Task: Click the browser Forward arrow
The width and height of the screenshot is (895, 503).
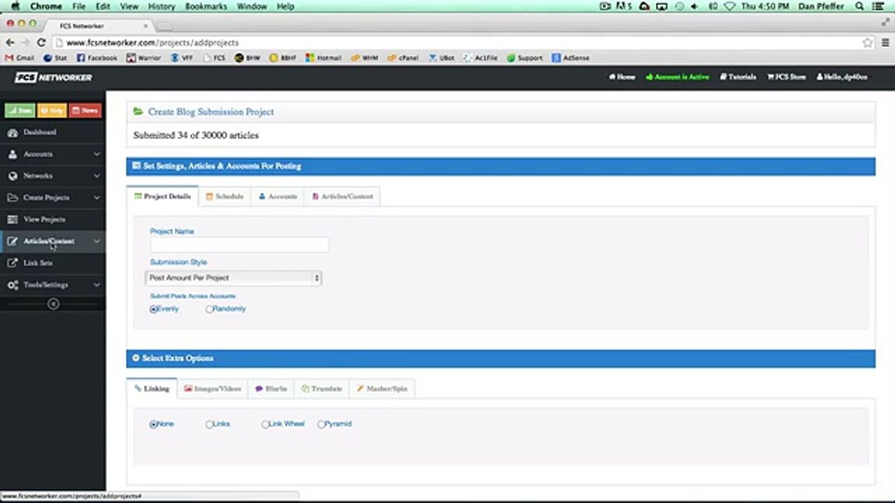Action: pyautogui.click(x=25, y=43)
